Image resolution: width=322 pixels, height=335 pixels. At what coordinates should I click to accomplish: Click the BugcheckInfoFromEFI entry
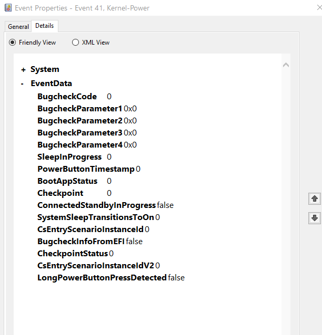click(x=81, y=242)
